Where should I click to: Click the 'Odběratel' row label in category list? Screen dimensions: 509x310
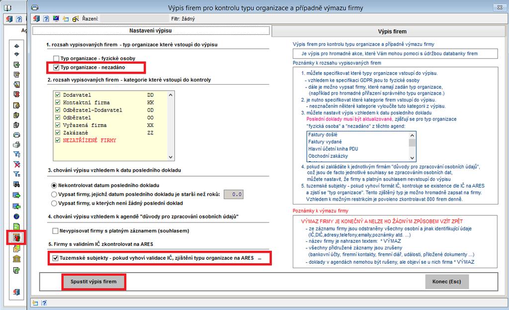77,117
